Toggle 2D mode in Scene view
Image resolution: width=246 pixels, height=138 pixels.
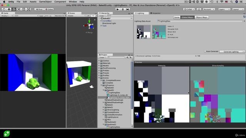(x=88, y=16)
